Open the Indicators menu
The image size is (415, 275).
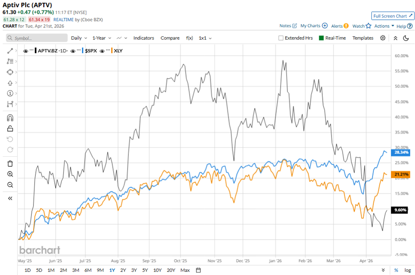(144, 38)
